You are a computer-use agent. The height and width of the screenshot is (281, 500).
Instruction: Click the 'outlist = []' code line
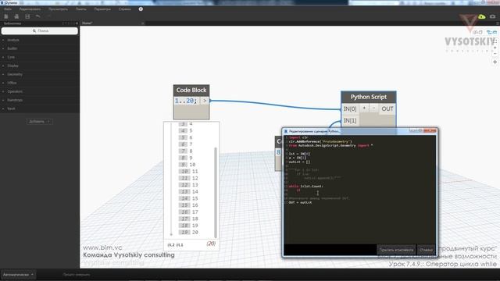pos(299,162)
